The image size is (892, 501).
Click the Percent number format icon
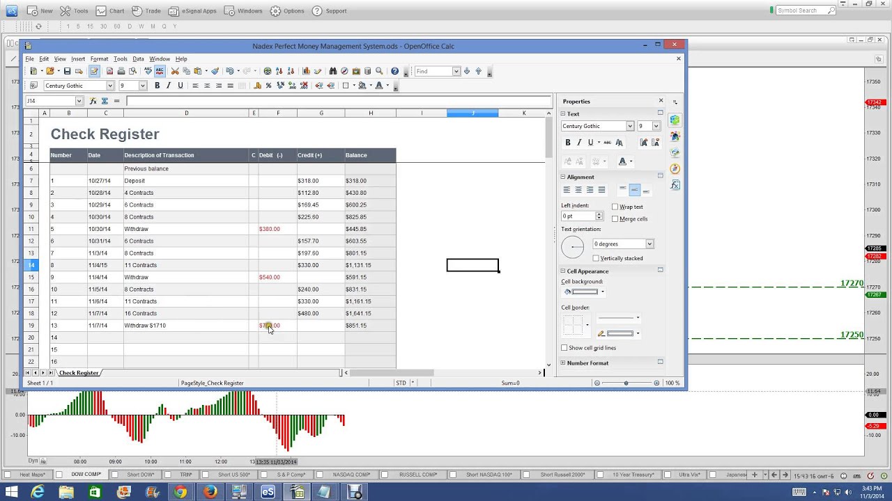pos(268,86)
